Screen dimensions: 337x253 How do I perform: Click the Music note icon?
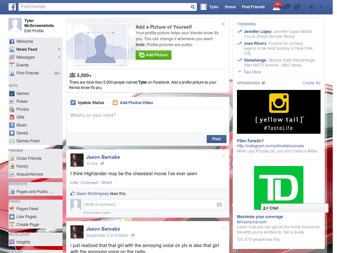click(x=12, y=125)
